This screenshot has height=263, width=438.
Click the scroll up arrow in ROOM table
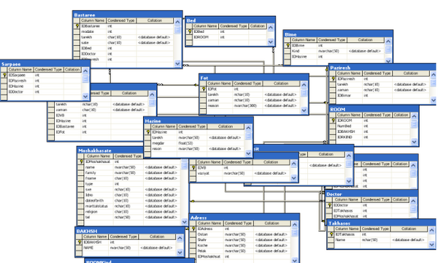point(414,116)
